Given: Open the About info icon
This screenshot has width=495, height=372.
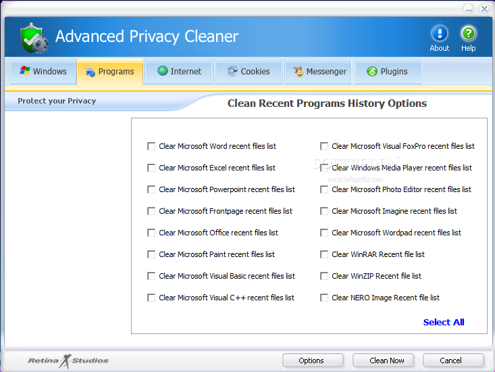Looking at the screenshot, I should [440, 34].
